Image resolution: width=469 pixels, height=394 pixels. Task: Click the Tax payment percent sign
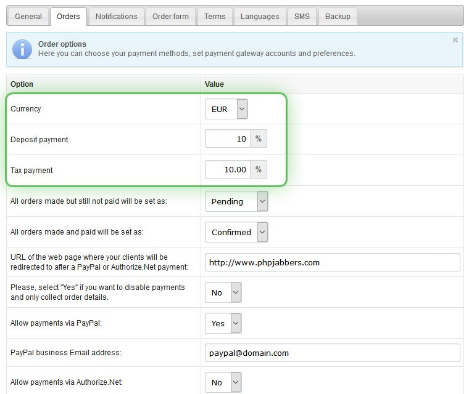tap(259, 169)
